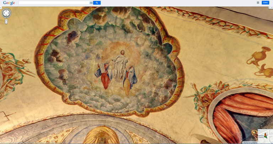
Task: Toggle full-screen Street View
Action: [269, 8]
